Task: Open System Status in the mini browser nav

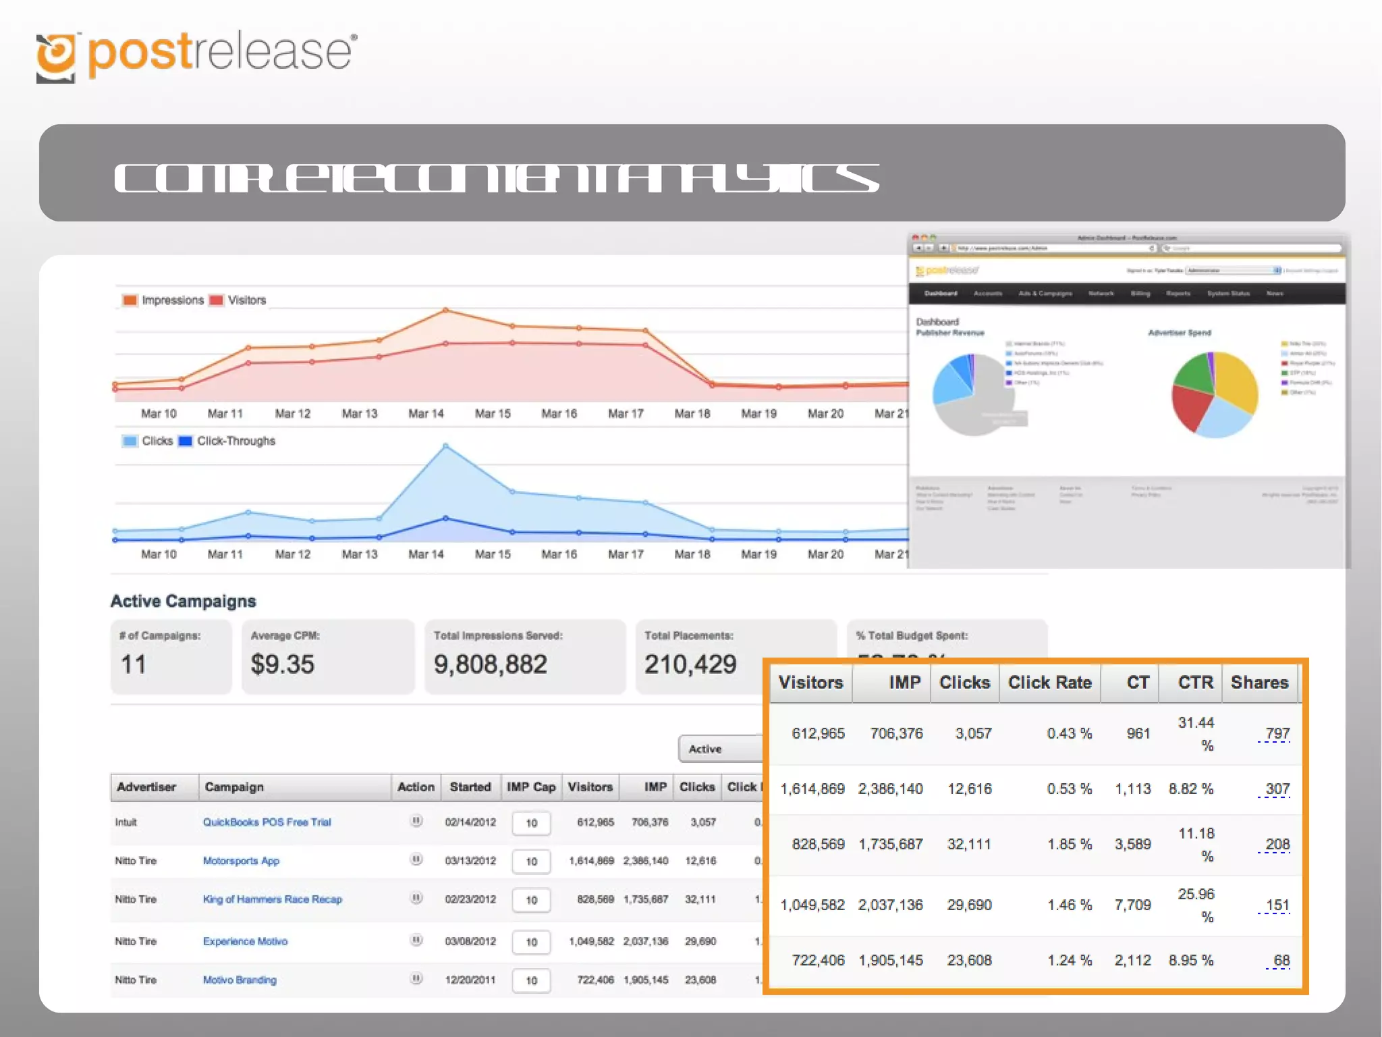Action: tap(1229, 294)
